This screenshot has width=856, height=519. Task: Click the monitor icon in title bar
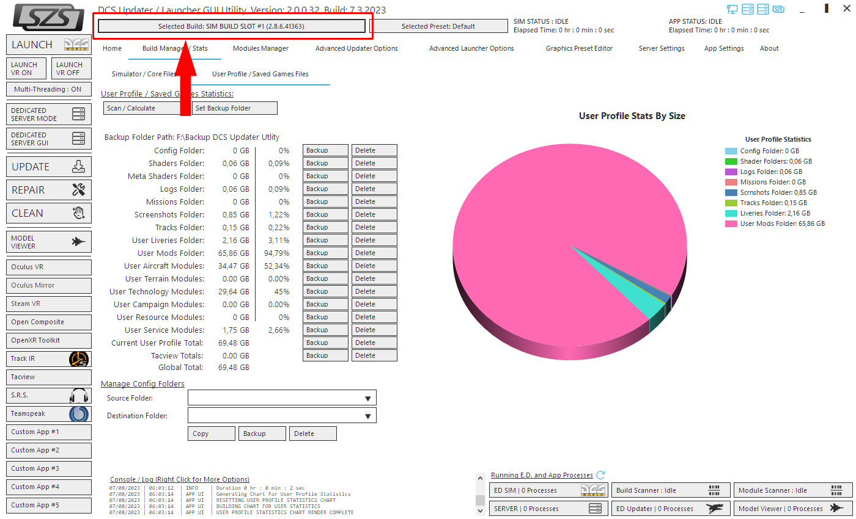732,9
